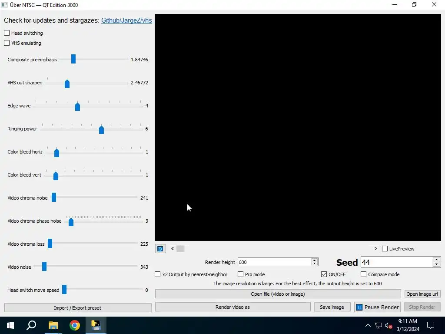This screenshot has width=445, height=334.
Task: Increase Render height with up arrow
Action: pos(315,260)
